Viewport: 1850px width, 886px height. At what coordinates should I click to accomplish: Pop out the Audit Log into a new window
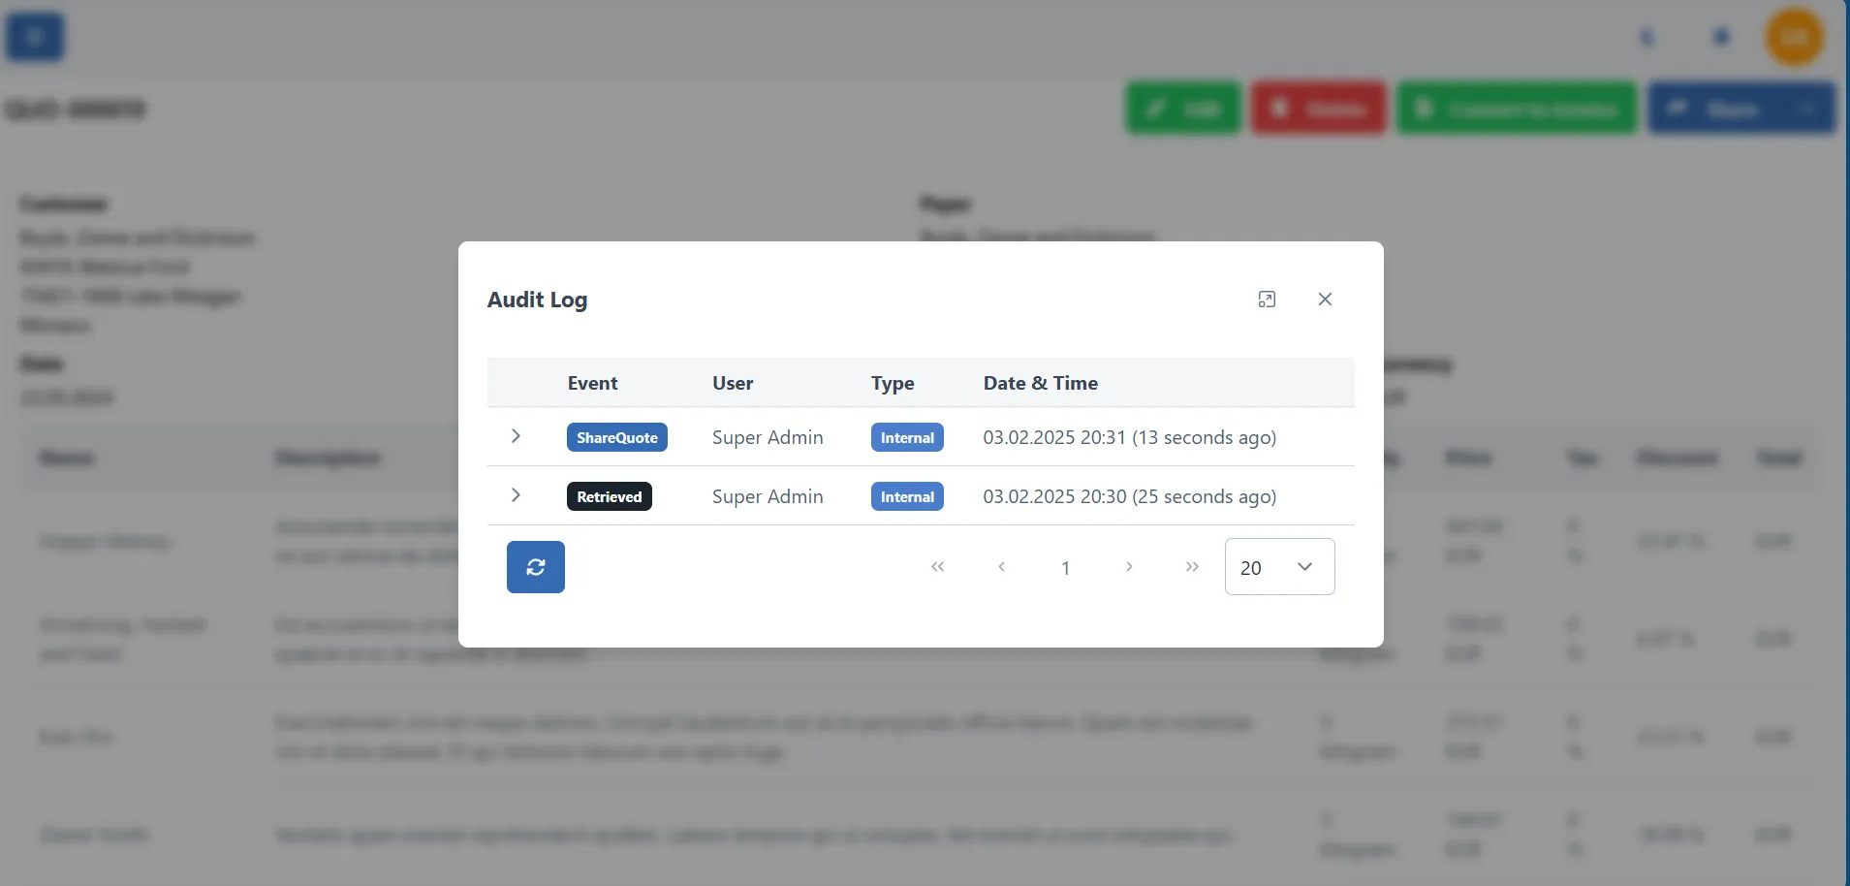click(x=1268, y=300)
